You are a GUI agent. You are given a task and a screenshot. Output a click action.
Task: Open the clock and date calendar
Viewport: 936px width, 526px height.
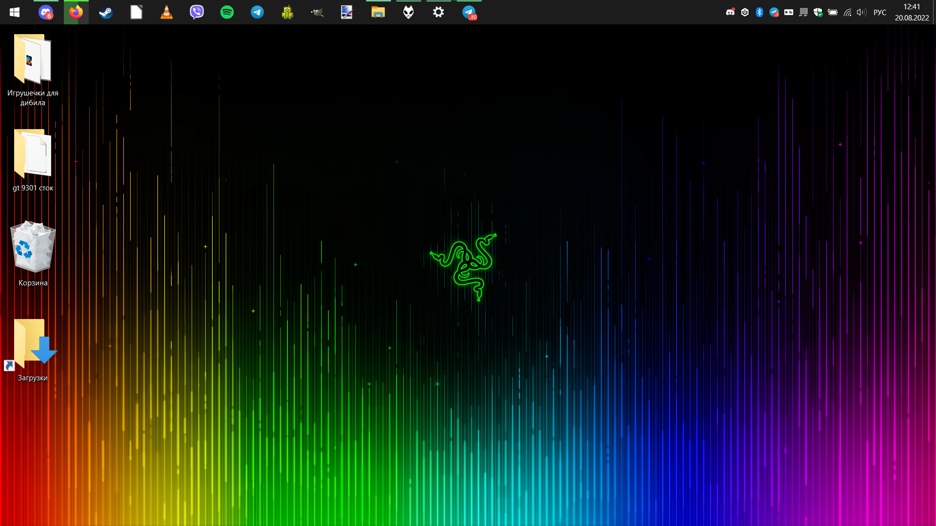tap(911, 12)
